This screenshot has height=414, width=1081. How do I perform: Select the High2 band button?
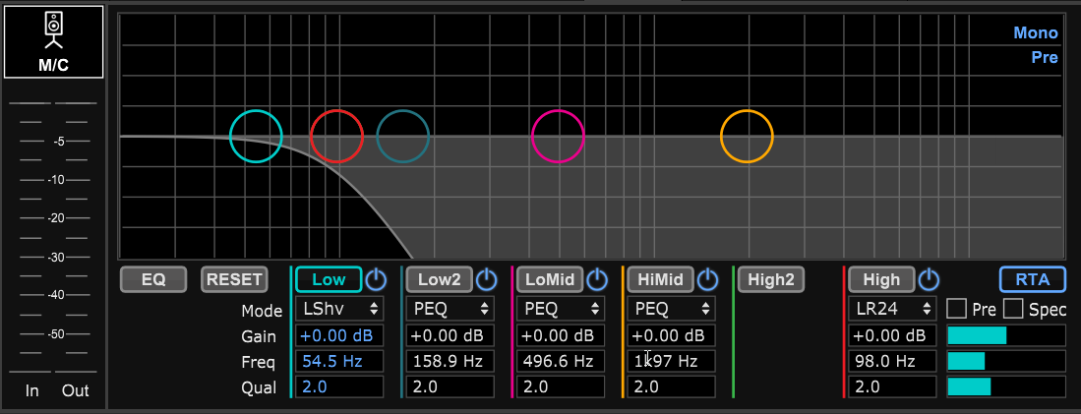[771, 279]
